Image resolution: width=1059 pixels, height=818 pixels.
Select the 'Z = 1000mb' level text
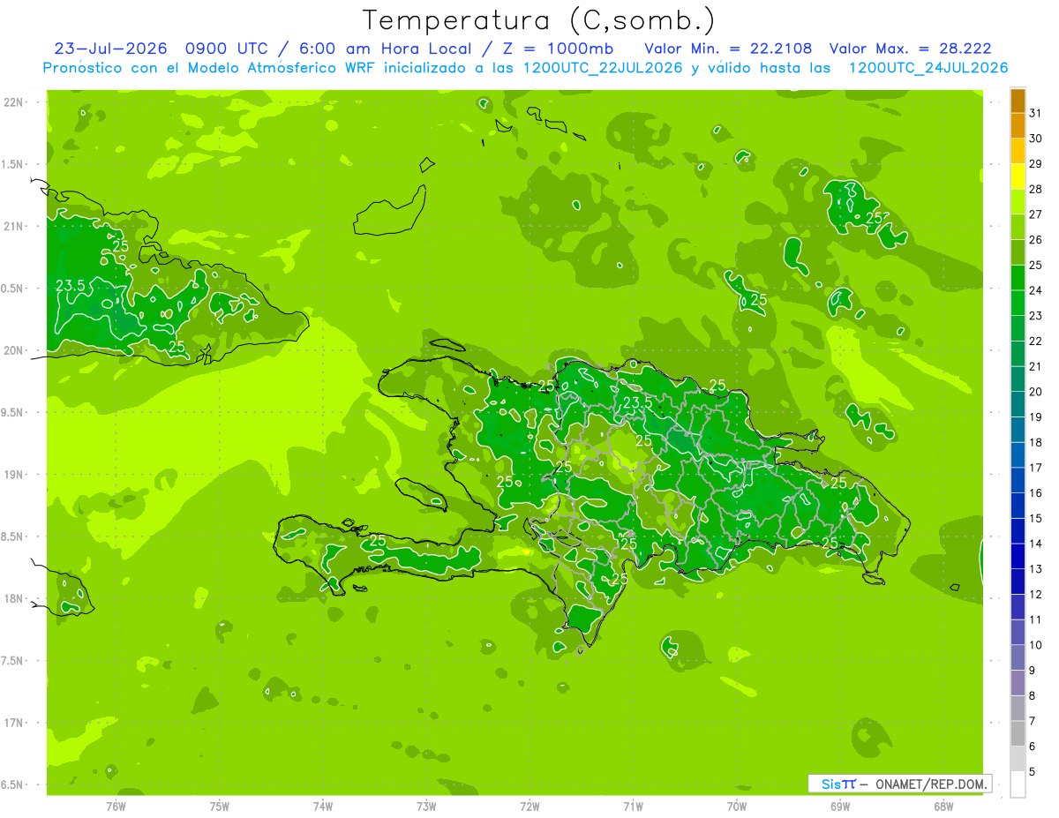565,49
